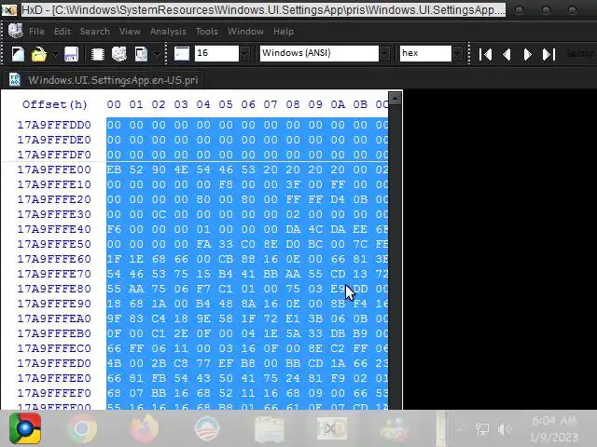
Task: Jump to the first sector
Action: point(485,54)
